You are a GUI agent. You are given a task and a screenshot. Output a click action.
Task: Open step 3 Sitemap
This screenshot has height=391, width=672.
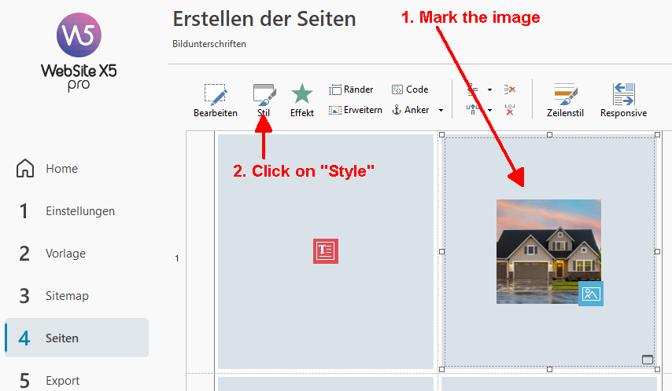pos(67,296)
